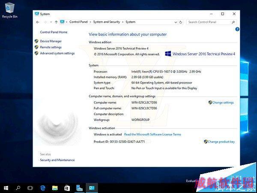Click Windows Server 2016 Technical Preview 4 edition text
Viewport: 257px width, 193px height.
[121, 48]
